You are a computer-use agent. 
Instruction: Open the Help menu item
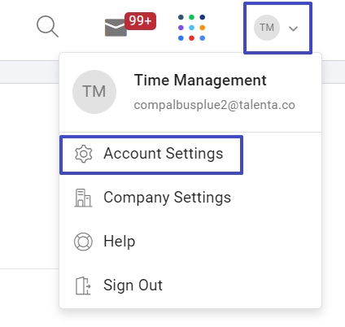coord(120,242)
